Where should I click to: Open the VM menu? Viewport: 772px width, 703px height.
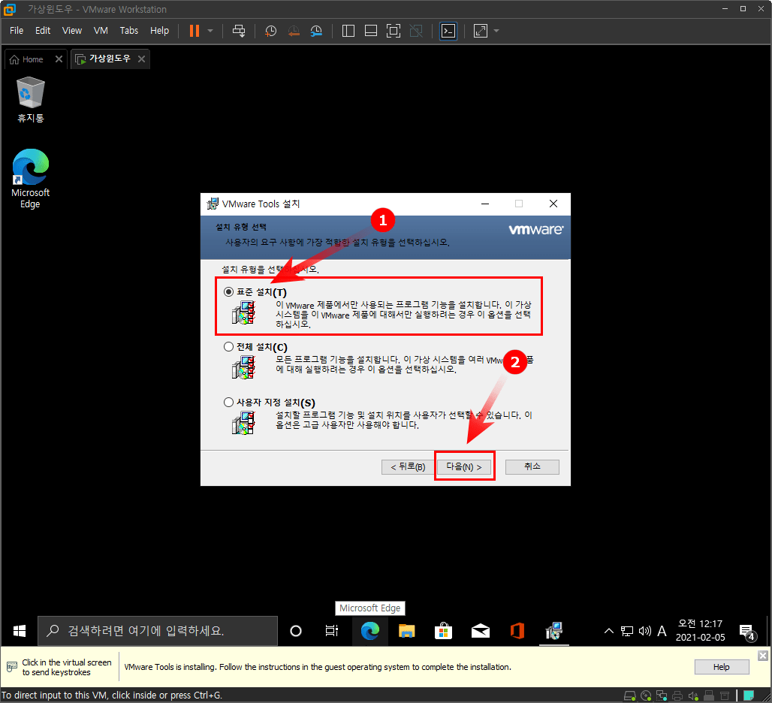click(101, 31)
